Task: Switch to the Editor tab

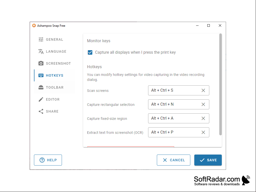Action: [x=54, y=99]
